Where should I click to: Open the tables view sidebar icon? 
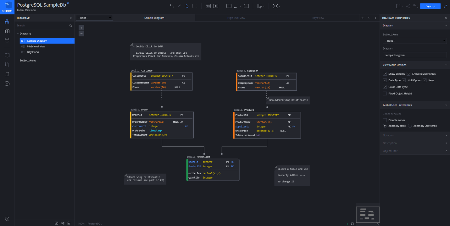click(7, 31)
